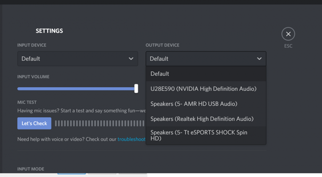Expand the Input Device chevron arrow
The height and width of the screenshot is (177, 322).
point(131,59)
